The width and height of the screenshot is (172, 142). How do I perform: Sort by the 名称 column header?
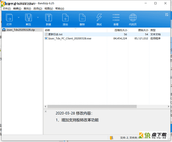[x=47, y=30]
